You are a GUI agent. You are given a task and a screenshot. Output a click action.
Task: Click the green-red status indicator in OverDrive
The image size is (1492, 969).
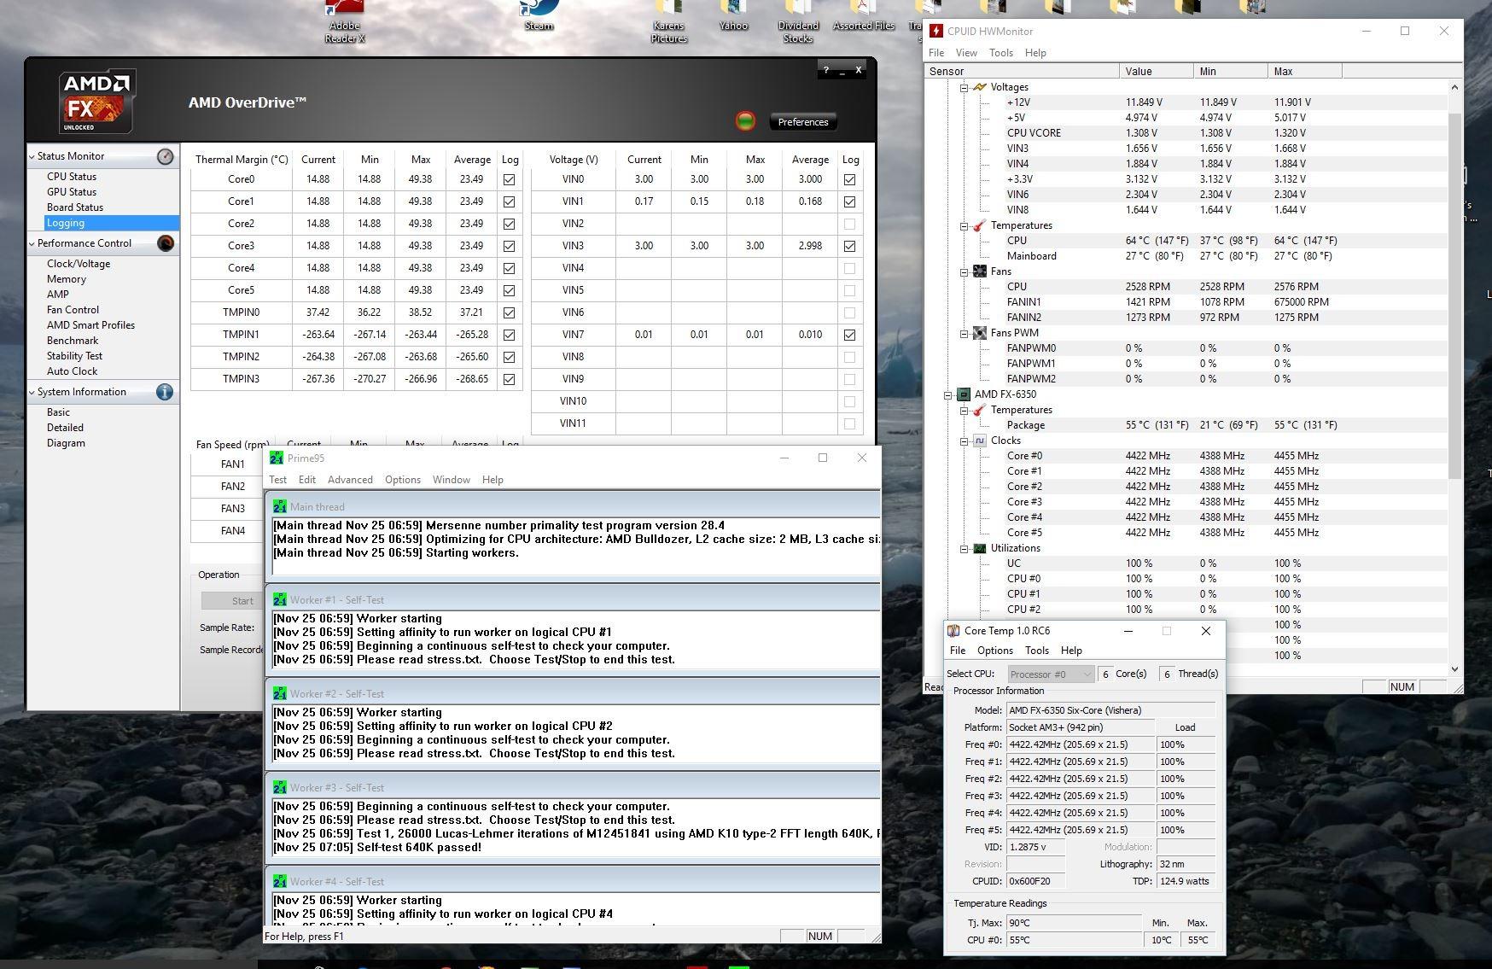point(745,121)
